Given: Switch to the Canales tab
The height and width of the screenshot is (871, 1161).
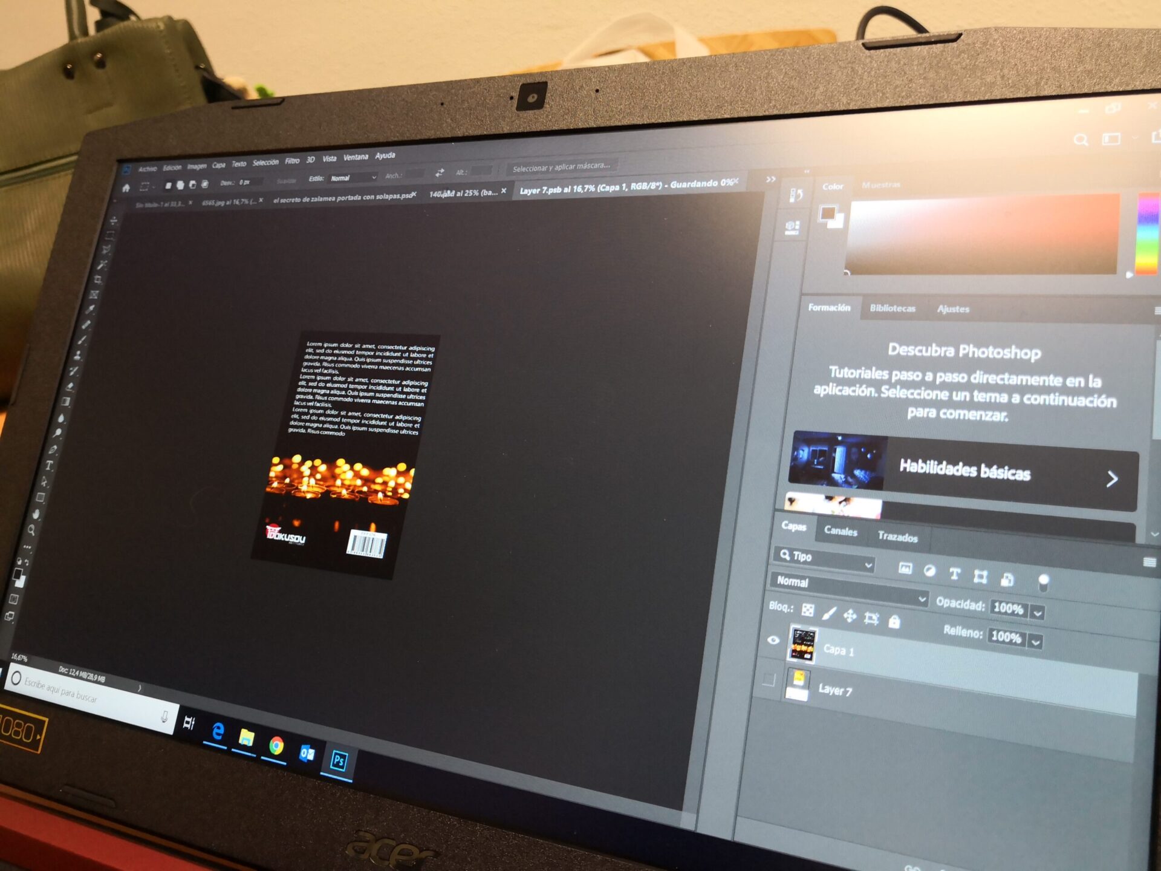Looking at the screenshot, I should [841, 531].
